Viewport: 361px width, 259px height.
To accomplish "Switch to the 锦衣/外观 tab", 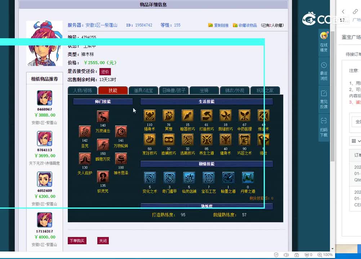I will 235,90.
